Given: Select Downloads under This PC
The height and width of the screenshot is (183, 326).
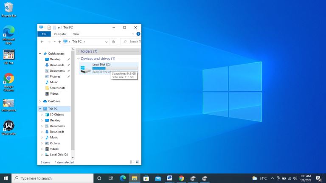Looking at the screenshot, I should point(57,132).
